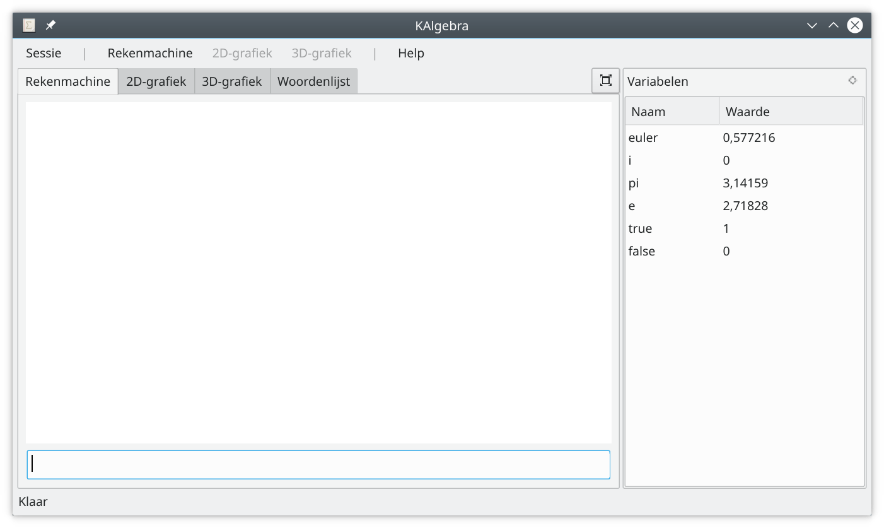Open the Rekenmachine menu
884x528 pixels.
[x=150, y=53]
